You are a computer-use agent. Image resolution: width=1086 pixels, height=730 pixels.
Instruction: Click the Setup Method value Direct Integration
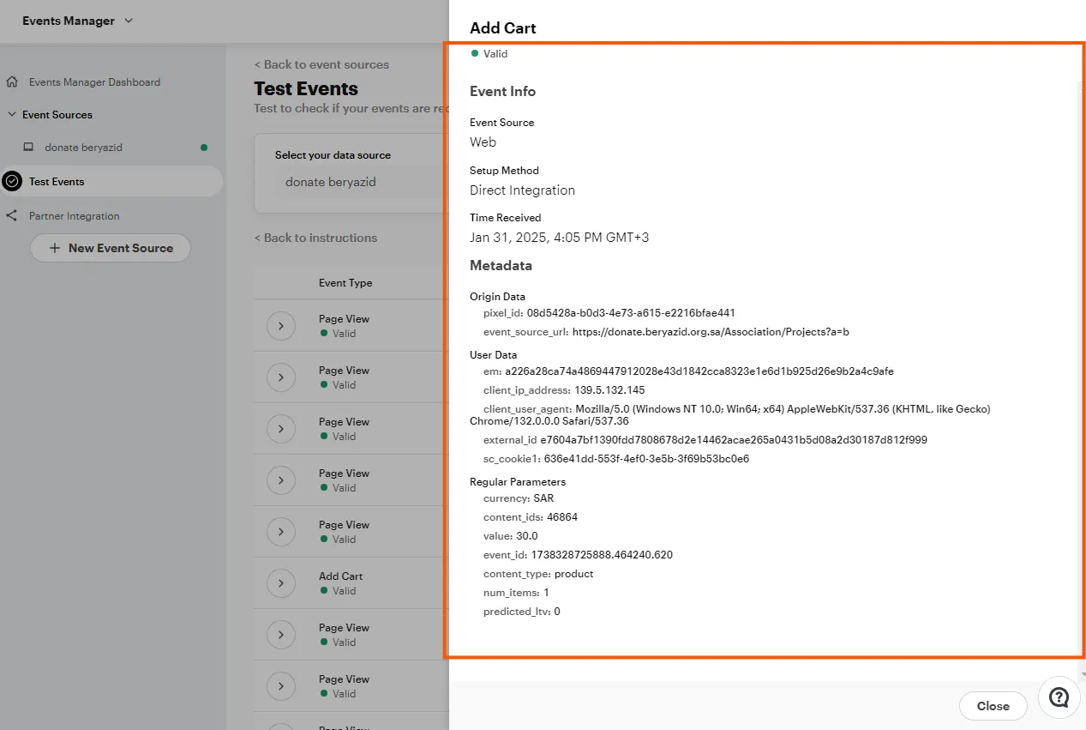point(523,190)
